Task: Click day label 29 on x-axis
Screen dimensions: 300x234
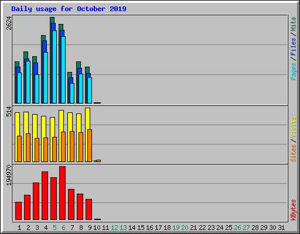Action: 264,228
